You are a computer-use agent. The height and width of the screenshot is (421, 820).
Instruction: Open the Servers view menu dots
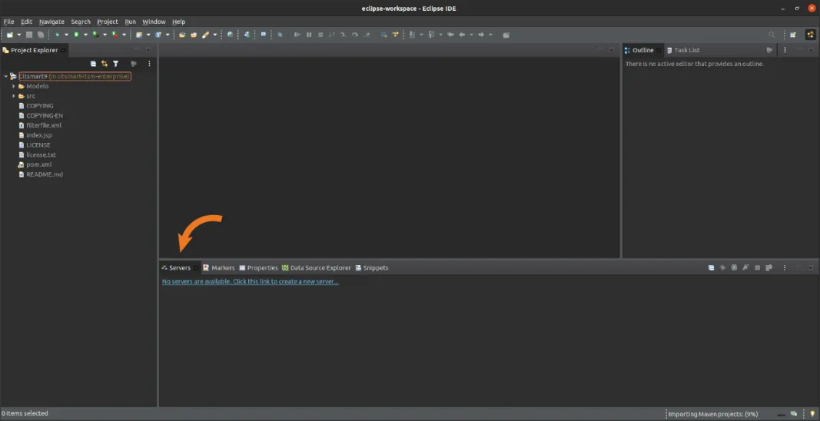785,268
